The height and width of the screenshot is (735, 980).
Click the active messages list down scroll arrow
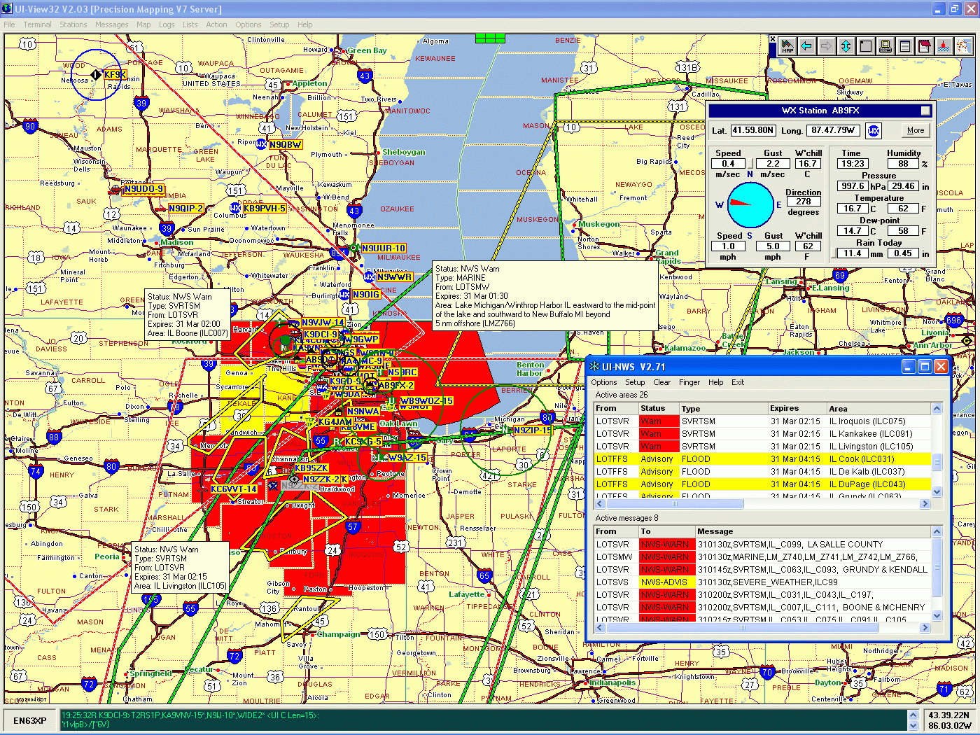click(x=937, y=615)
